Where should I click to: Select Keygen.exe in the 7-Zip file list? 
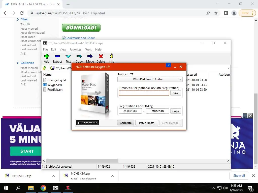55,85
